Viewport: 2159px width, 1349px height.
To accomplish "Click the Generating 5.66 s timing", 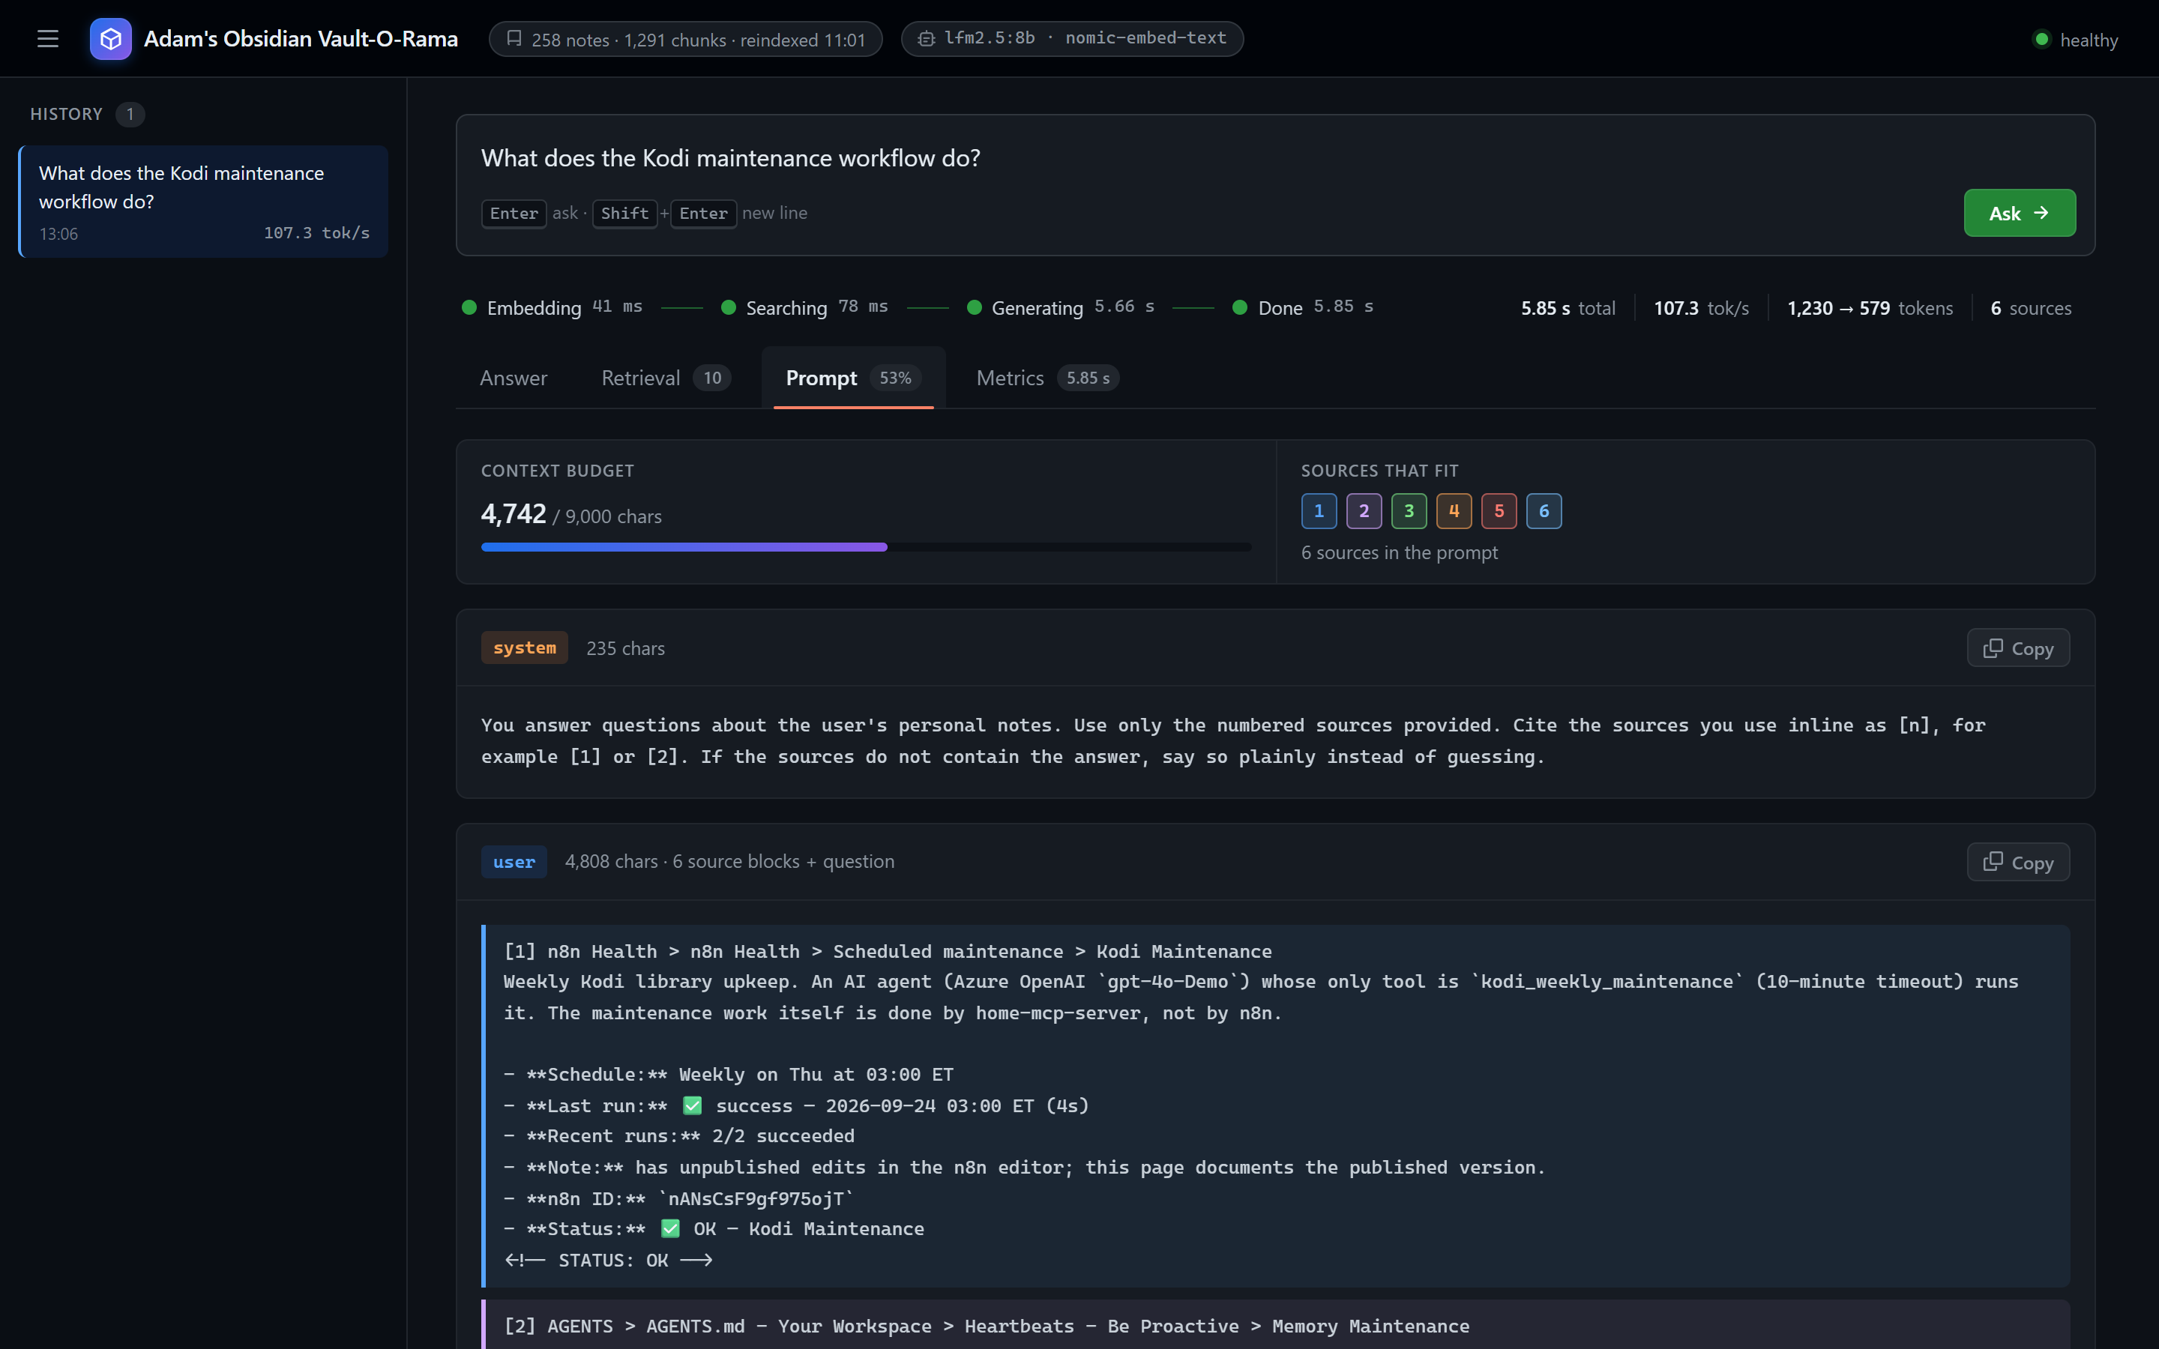I will [1124, 307].
